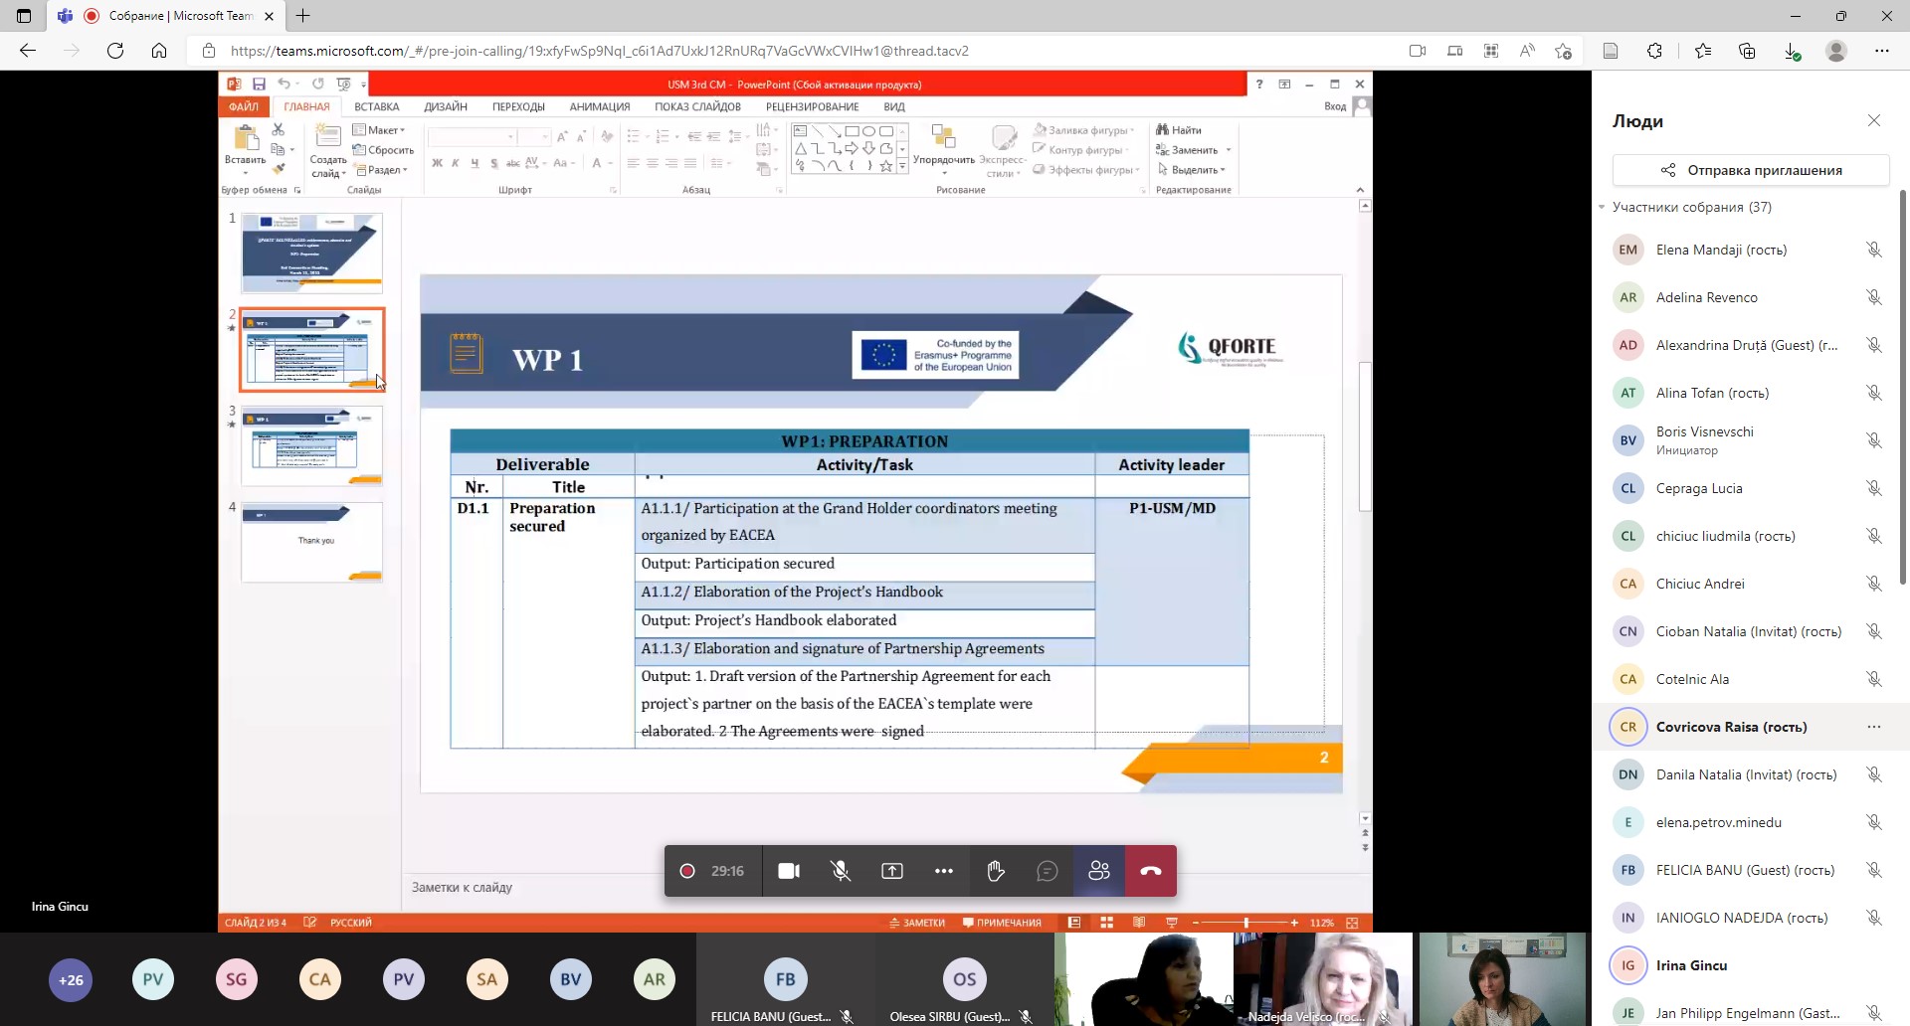Image resolution: width=1910 pixels, height=1026 pixels.
Task: Open more options for Covricova Raisa
Action: 1873,727
